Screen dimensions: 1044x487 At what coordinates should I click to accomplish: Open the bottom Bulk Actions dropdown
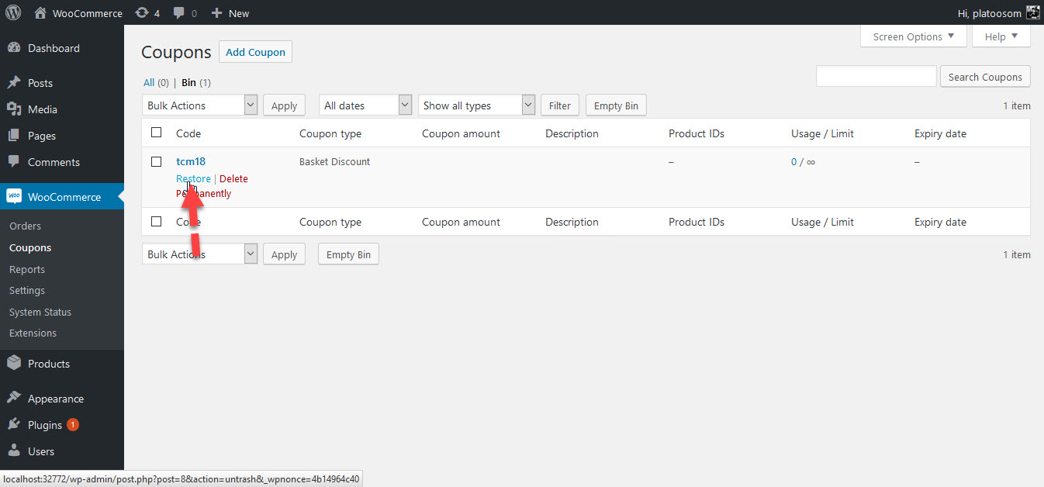[199, 254]
